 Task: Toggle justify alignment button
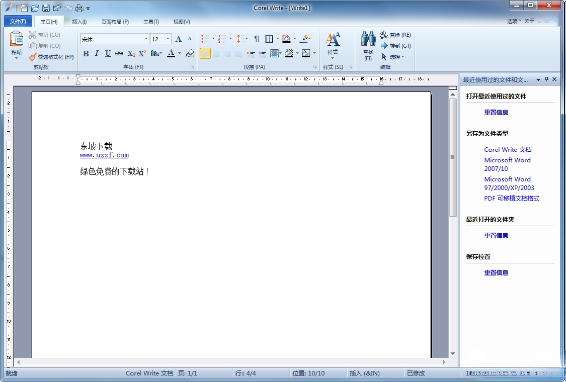coord(238,54)
